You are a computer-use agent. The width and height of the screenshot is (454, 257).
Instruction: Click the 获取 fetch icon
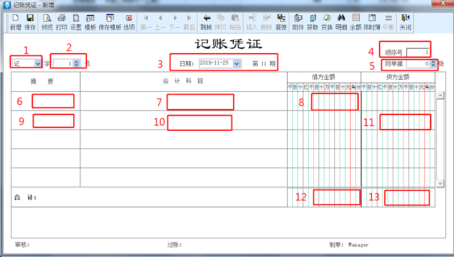(x=313, y=22)
